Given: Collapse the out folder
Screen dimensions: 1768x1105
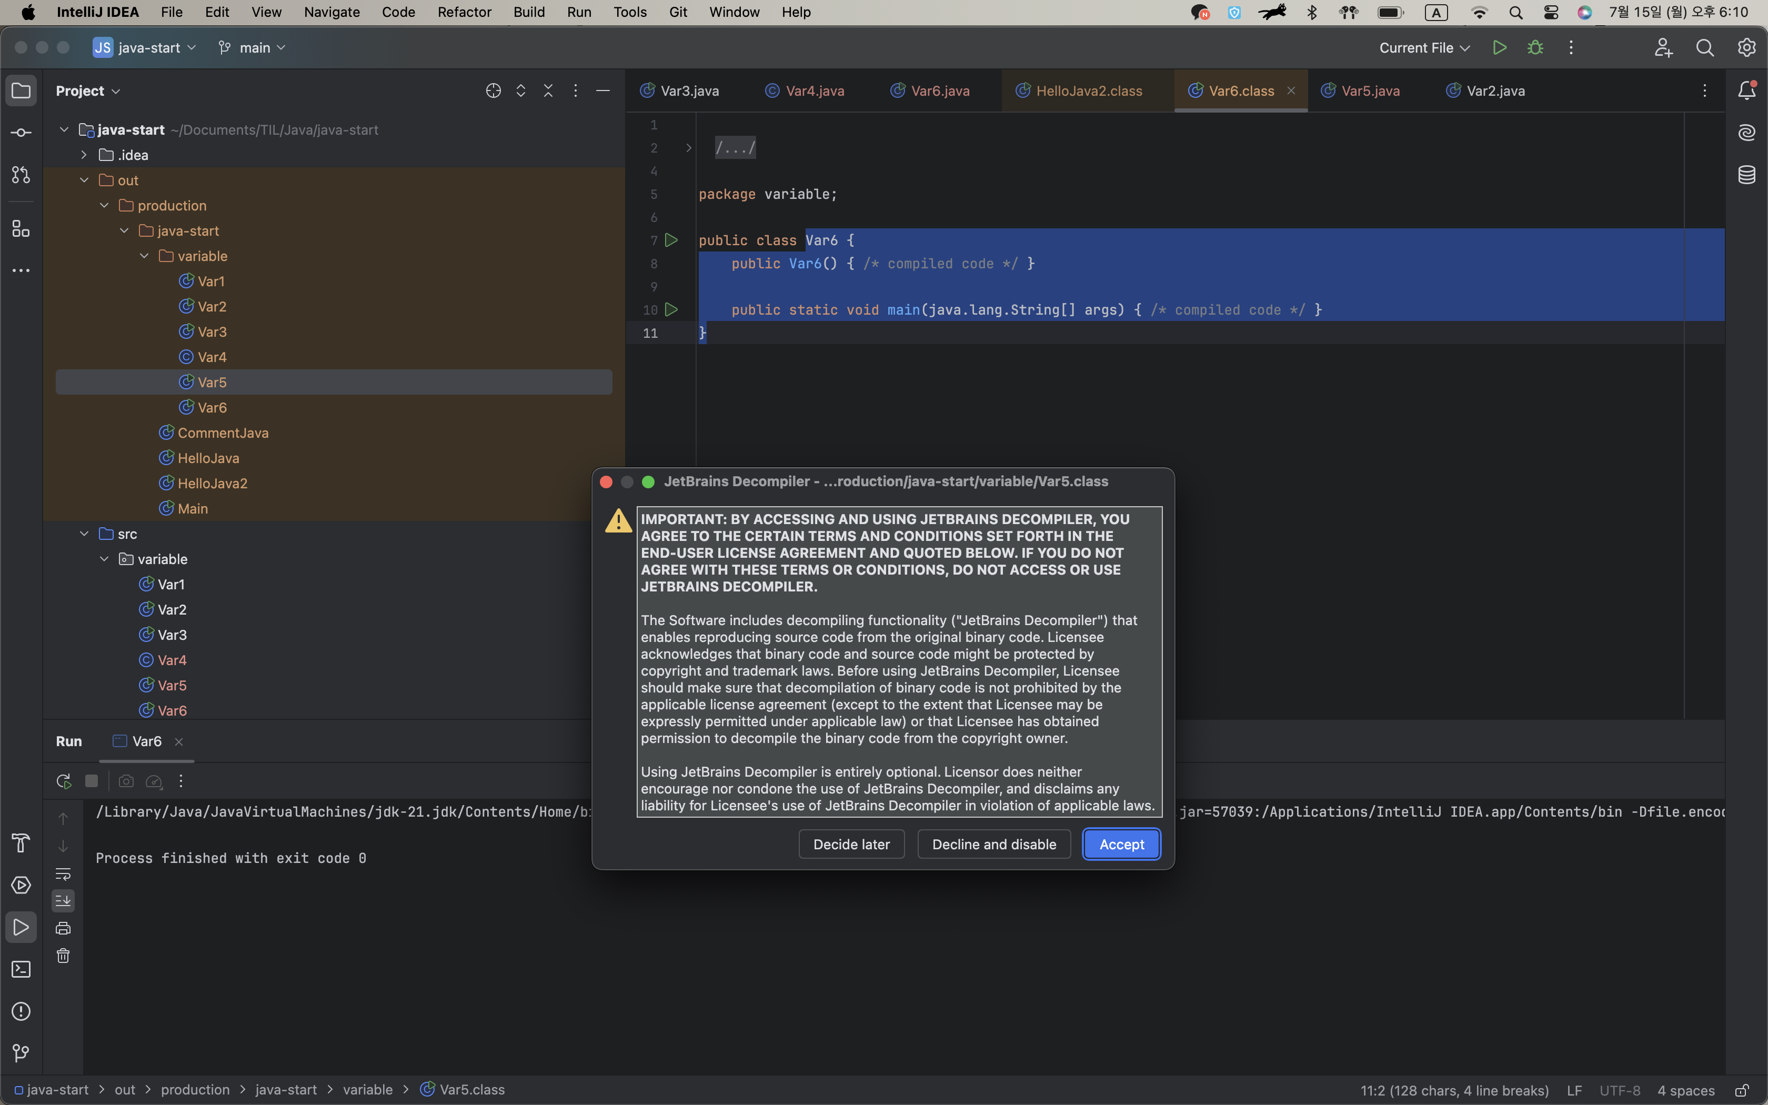Looking at the screenshot, I should point(84,180).
